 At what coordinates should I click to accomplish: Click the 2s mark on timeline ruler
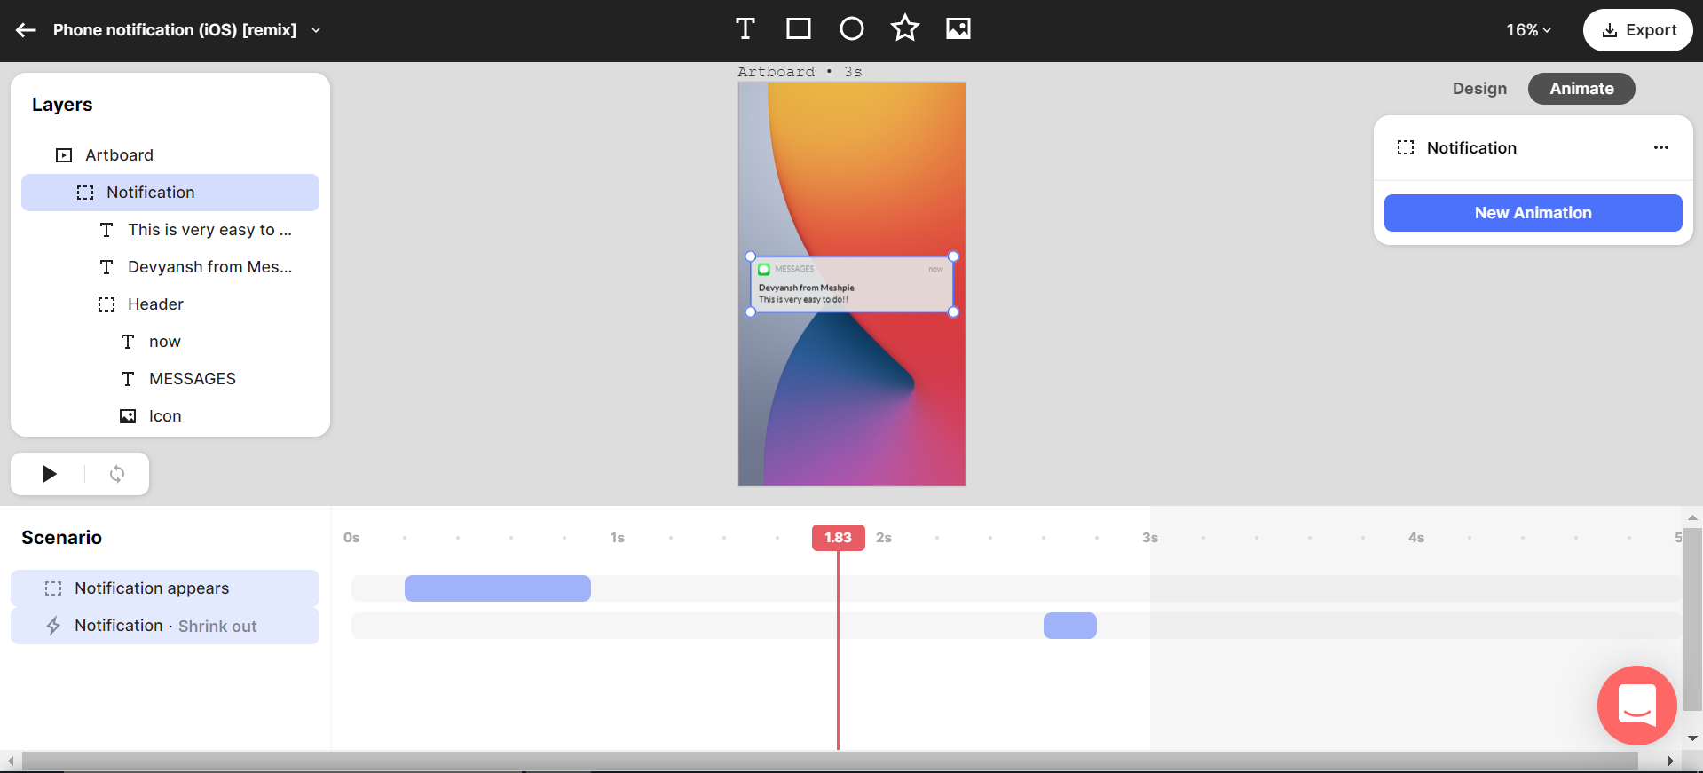point(884,538)
